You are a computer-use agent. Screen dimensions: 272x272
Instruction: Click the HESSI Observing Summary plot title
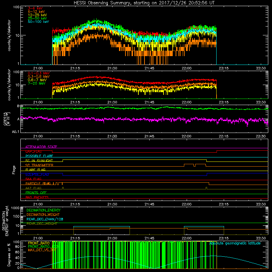point(144,3)
